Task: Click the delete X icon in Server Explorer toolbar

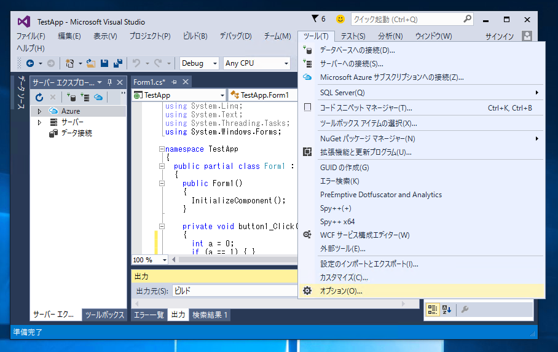Action: click(53, 97)
